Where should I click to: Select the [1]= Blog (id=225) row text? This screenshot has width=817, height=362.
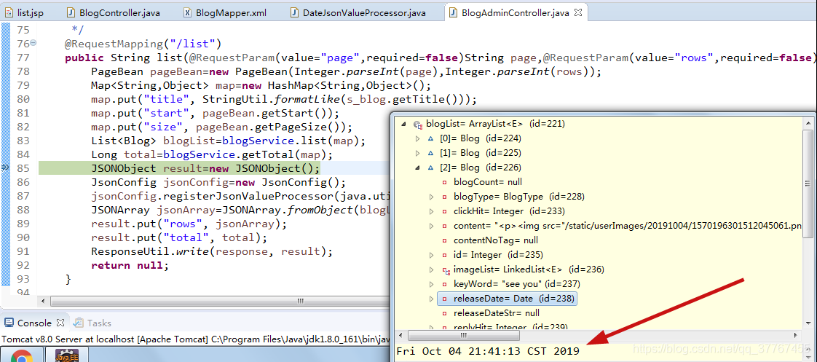[480, 153]
